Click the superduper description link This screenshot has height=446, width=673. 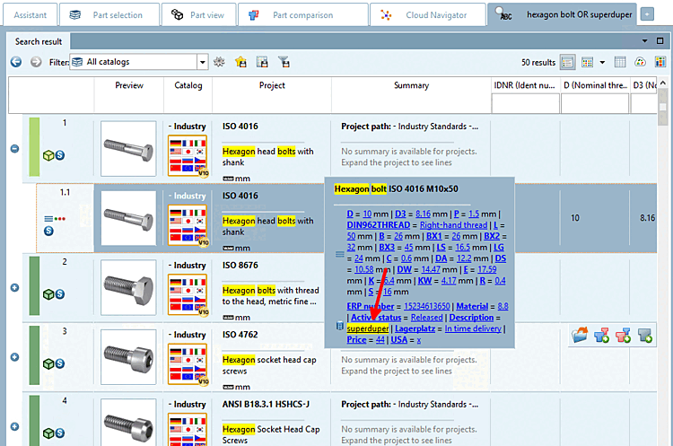click(368, 328)
